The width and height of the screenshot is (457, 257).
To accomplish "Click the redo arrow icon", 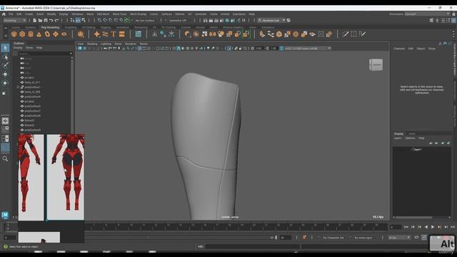I will click(x=57, y=21).
